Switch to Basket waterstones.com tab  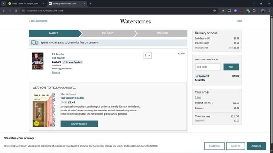(64, 3)
